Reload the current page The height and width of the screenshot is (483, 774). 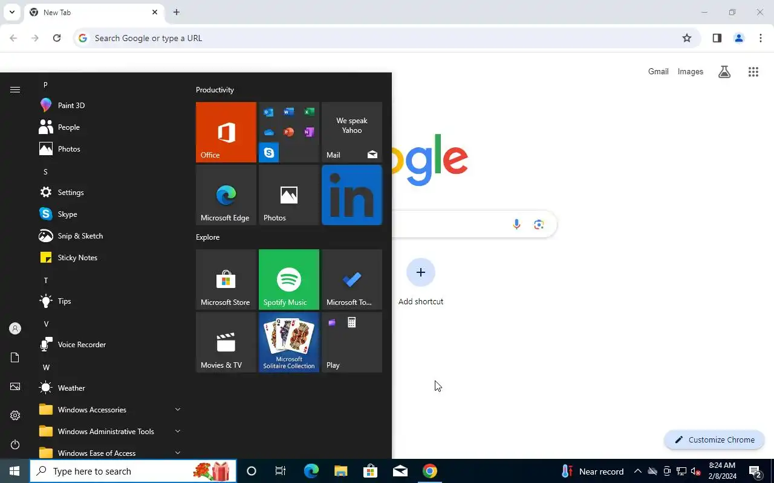(57, 38)
